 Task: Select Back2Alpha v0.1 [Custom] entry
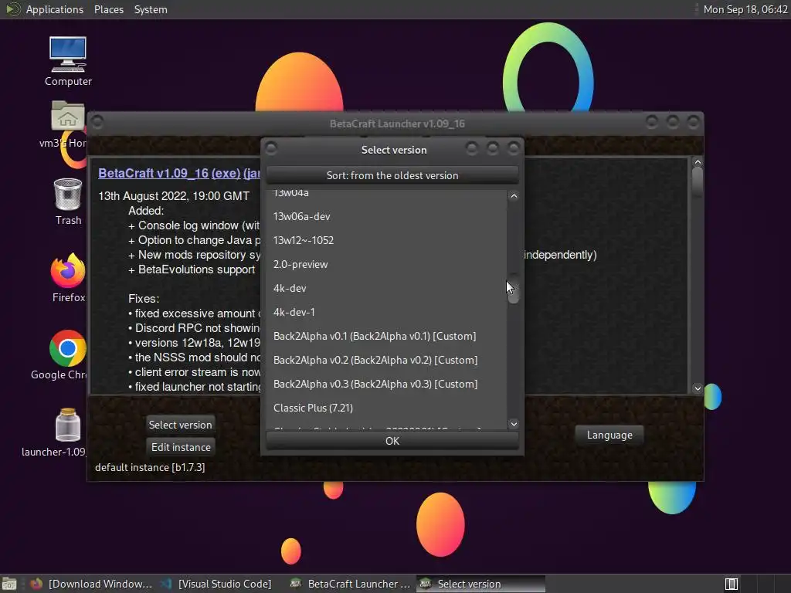click(386, 336)
